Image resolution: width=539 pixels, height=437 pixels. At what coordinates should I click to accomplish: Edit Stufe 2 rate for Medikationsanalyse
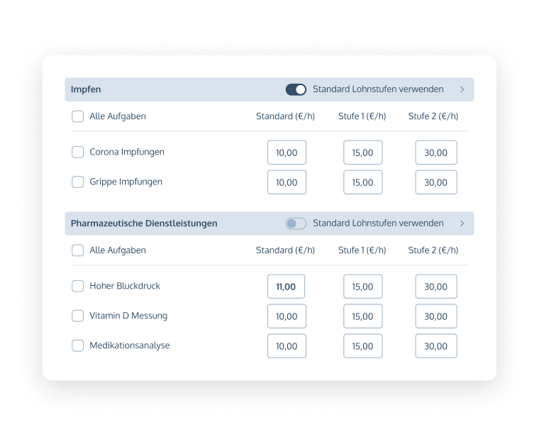435,346
